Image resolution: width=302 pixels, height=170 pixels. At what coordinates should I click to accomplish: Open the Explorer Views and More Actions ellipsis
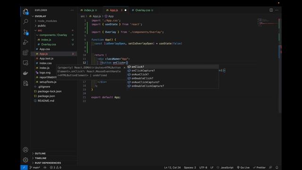pyautogui.click(x=72, y=10)
